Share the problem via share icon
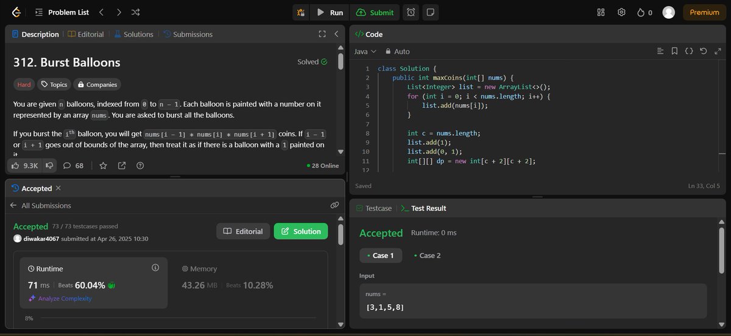 pos(122,165)
